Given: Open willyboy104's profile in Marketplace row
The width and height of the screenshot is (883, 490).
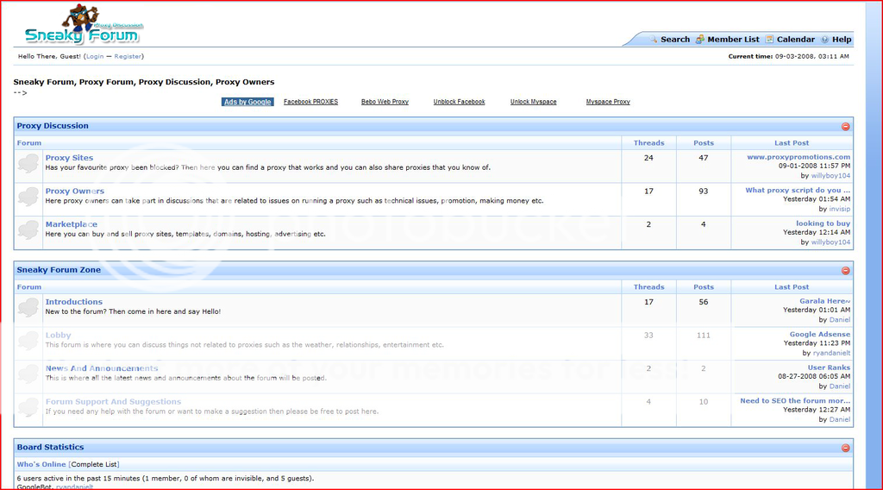Looking at the screenshot, I should coord(830,242).
